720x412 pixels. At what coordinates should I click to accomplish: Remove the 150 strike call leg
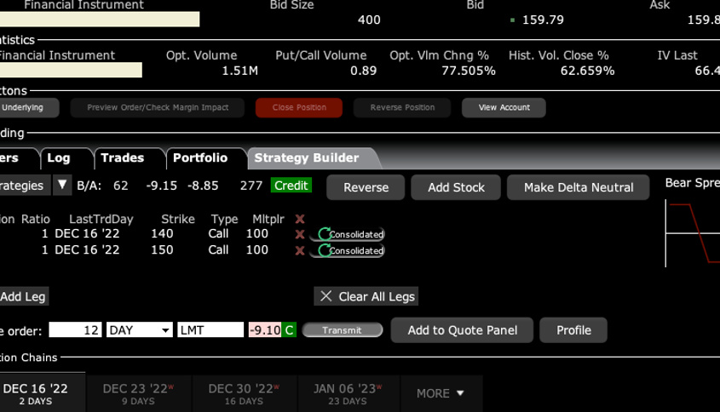tap(299, 250)
